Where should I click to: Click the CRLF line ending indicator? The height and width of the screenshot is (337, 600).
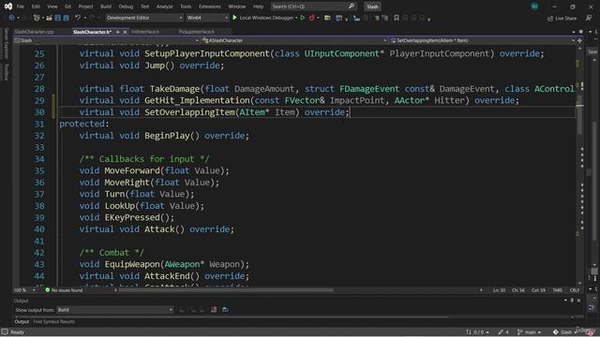click(575, 290)
